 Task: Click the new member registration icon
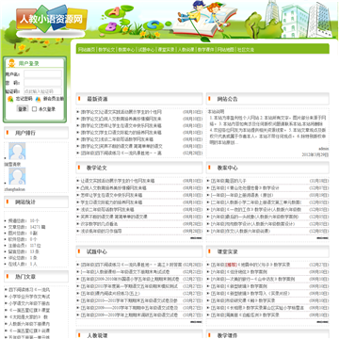pos(39,99)
